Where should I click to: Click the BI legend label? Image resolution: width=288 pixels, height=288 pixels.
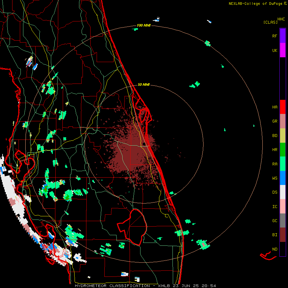tap(275, 235)
